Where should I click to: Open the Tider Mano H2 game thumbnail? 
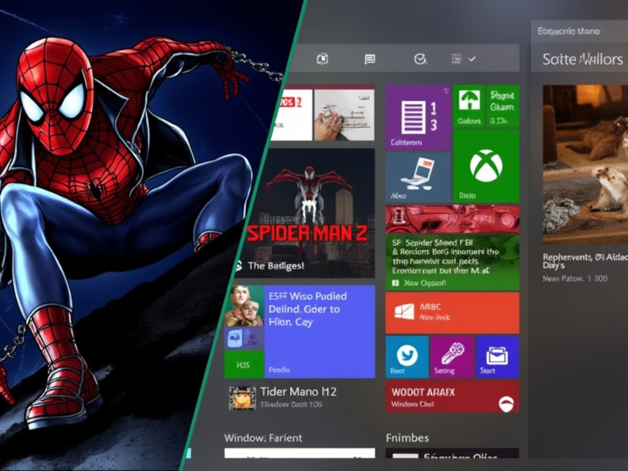click(243, 397)
